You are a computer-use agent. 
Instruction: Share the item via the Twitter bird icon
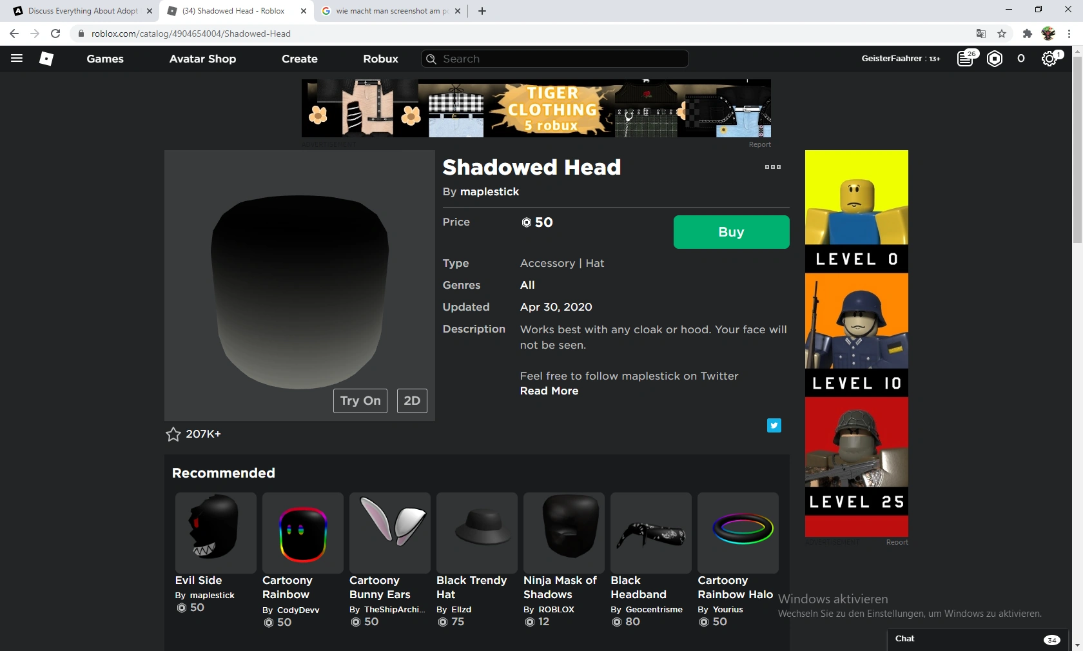coord(774,425)
